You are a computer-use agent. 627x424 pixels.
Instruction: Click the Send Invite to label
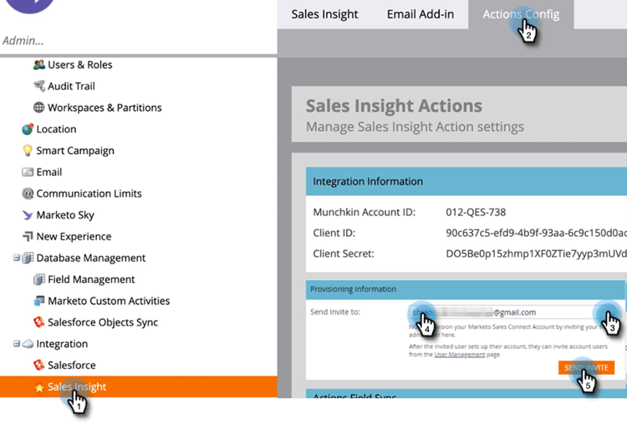pyautogui.click(x=335, y=312)
